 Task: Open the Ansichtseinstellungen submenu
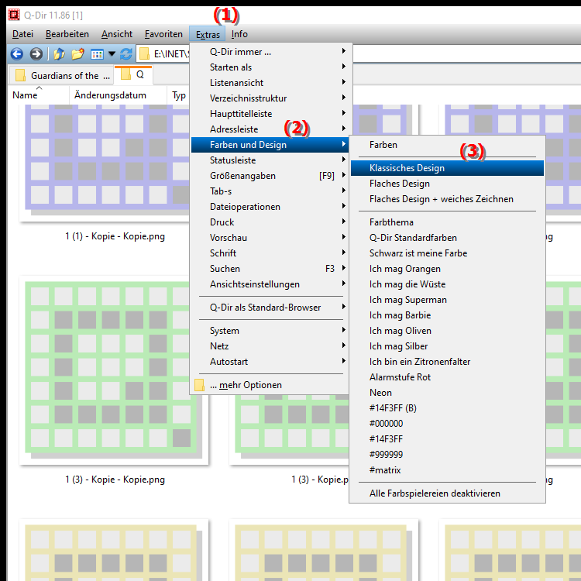(270, 284)
